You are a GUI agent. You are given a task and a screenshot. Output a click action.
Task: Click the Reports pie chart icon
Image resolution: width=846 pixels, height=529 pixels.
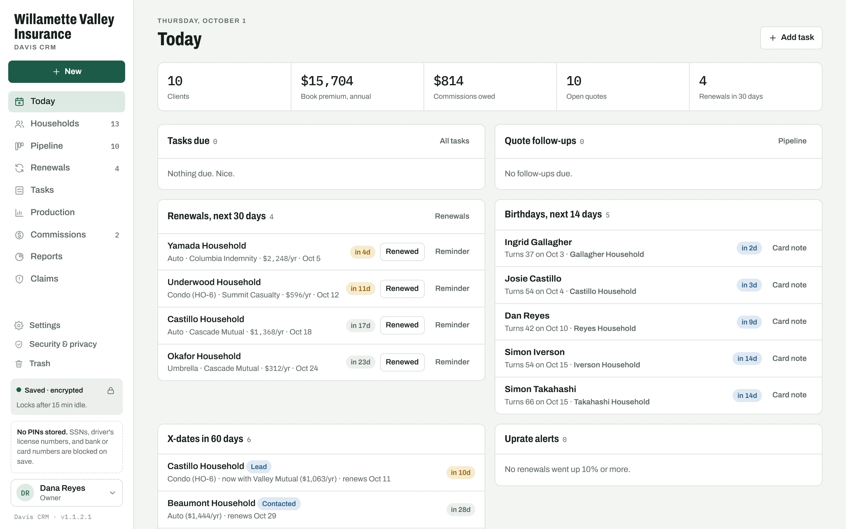[x=19, y=257]
